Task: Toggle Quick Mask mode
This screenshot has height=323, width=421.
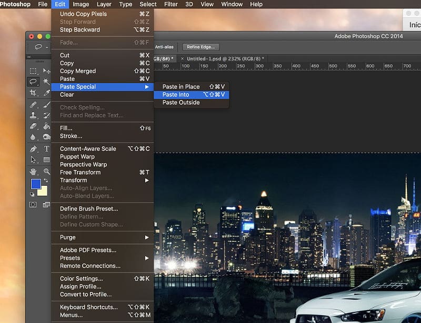Action: pyautogui.click(x=33, y=204)
